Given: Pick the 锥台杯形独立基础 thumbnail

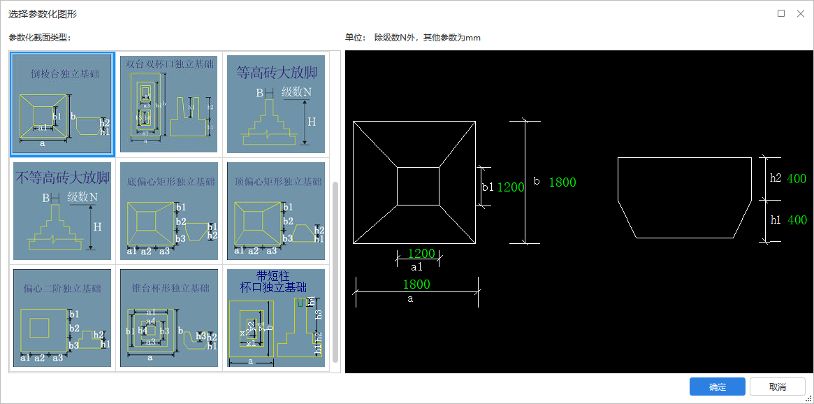Looking at the screenshot, I should pyautogui.click(x=168, y=318).
